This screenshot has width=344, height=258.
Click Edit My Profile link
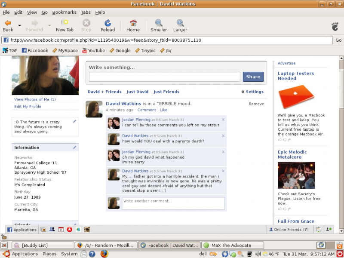click(x=28, y=106)
